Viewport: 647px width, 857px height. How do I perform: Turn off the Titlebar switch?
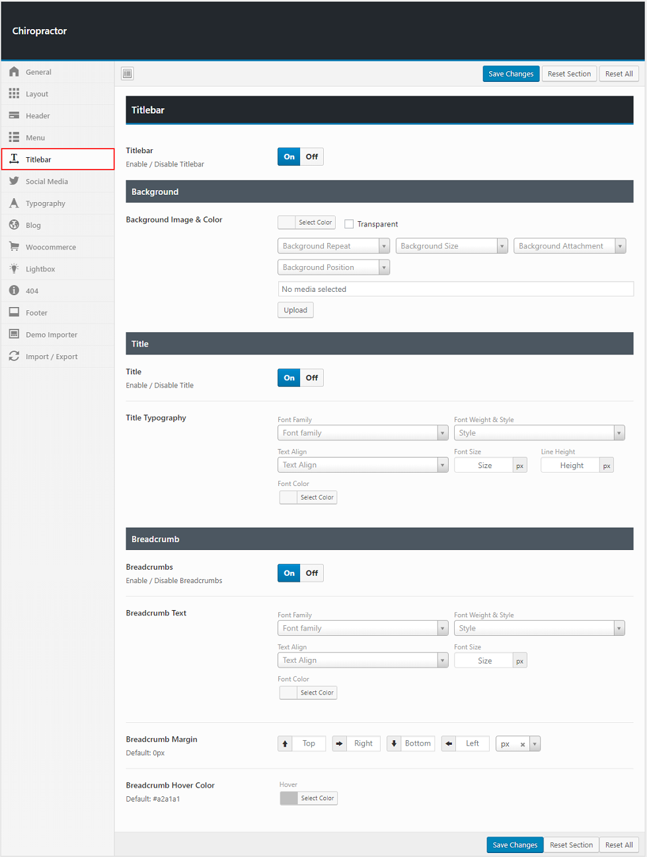pyautogui.click(x=312, y=157)
